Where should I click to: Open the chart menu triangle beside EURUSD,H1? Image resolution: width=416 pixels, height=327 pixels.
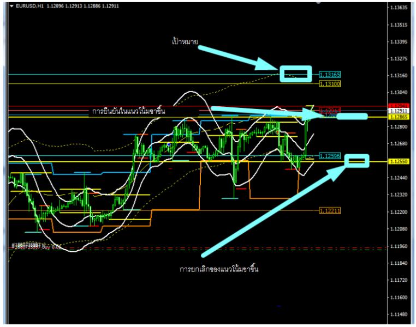coord(11,6)
